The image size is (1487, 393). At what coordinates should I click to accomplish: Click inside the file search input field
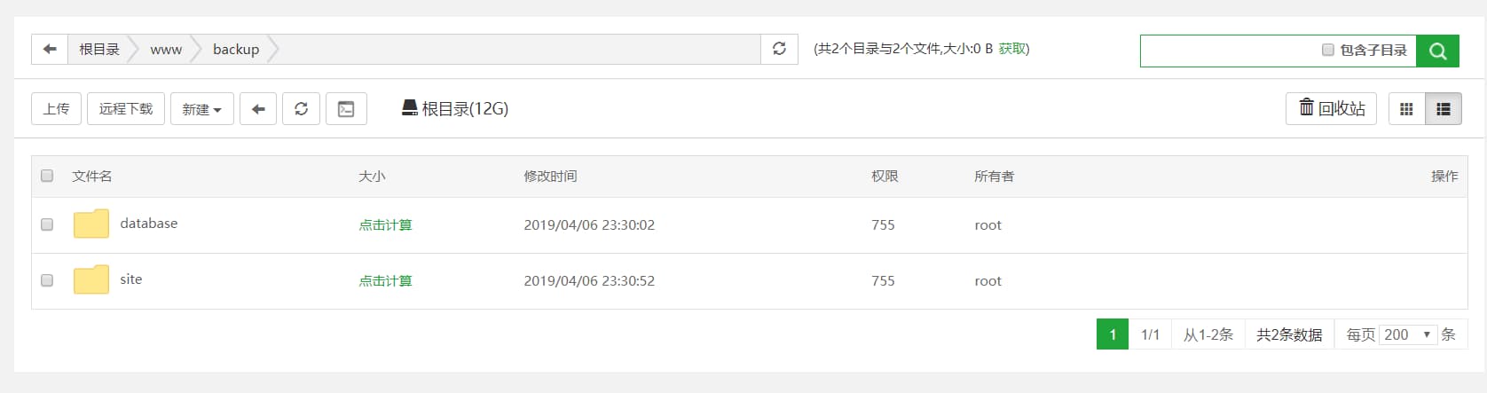tap(1229, 51)
